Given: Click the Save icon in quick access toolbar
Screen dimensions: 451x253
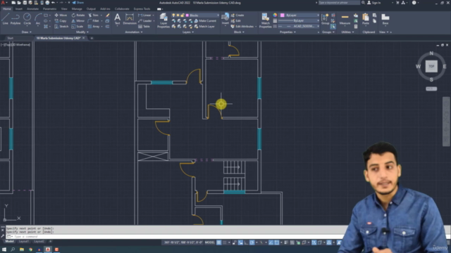Looking at the screenshot, I should [x=25, y=3].
